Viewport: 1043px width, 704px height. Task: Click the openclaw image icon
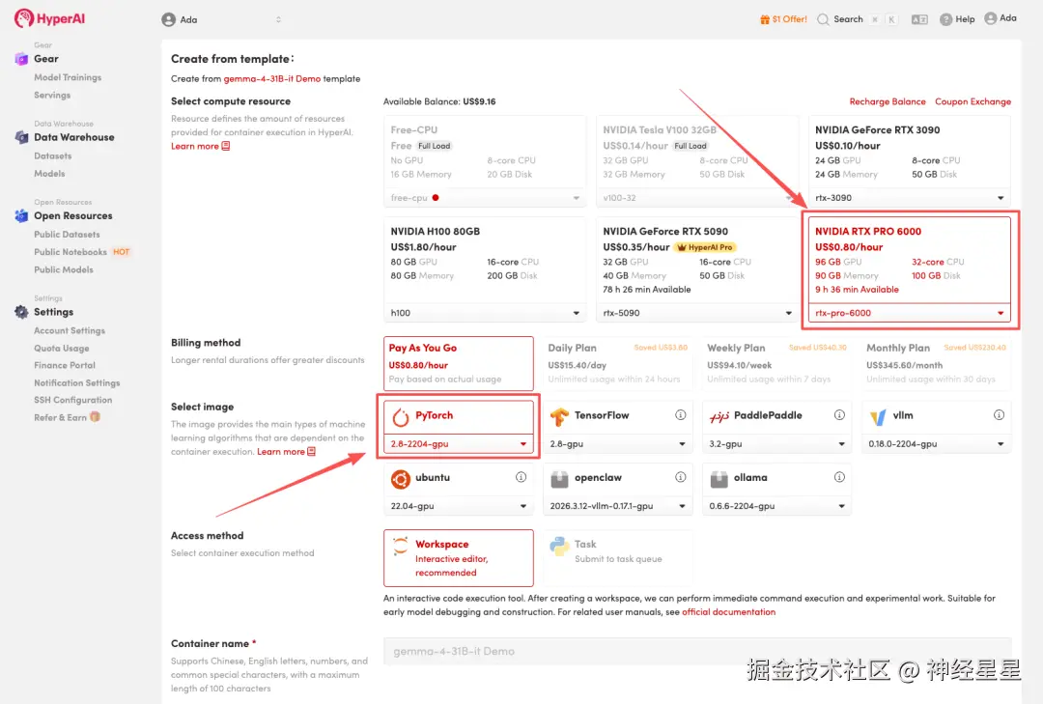click(559, 479)
